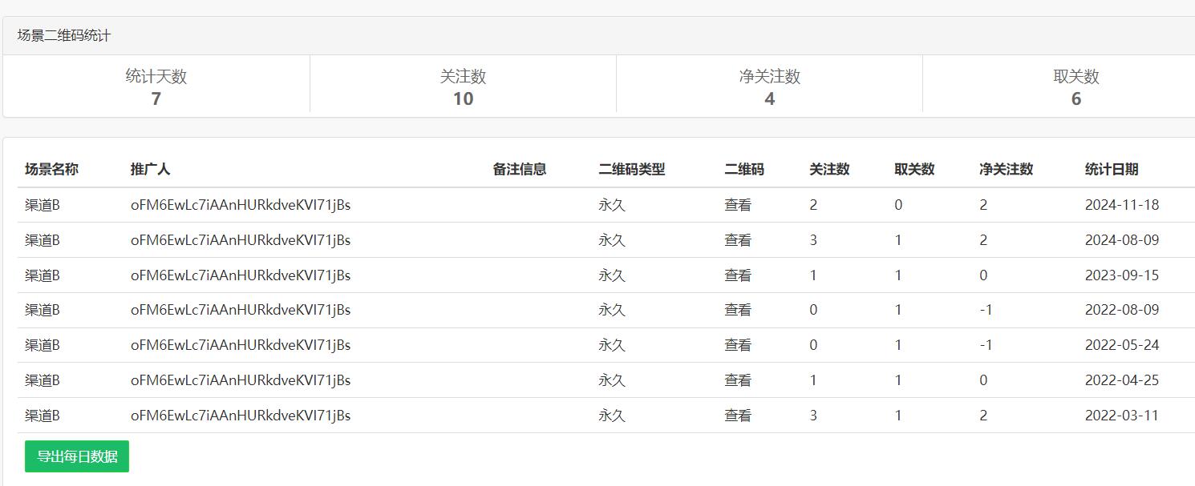Click the promoter ID in 2022-05-24 row

(241, 345)
